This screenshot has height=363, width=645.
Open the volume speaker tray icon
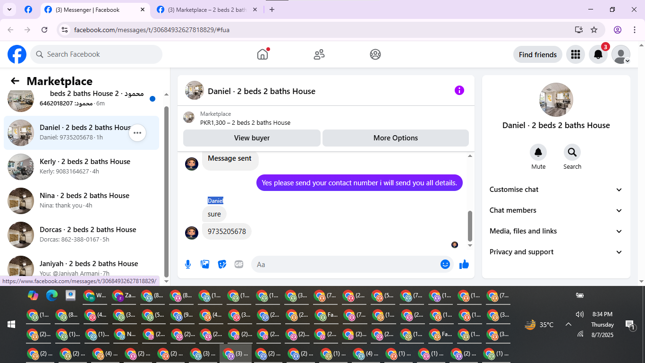(580, 314)
